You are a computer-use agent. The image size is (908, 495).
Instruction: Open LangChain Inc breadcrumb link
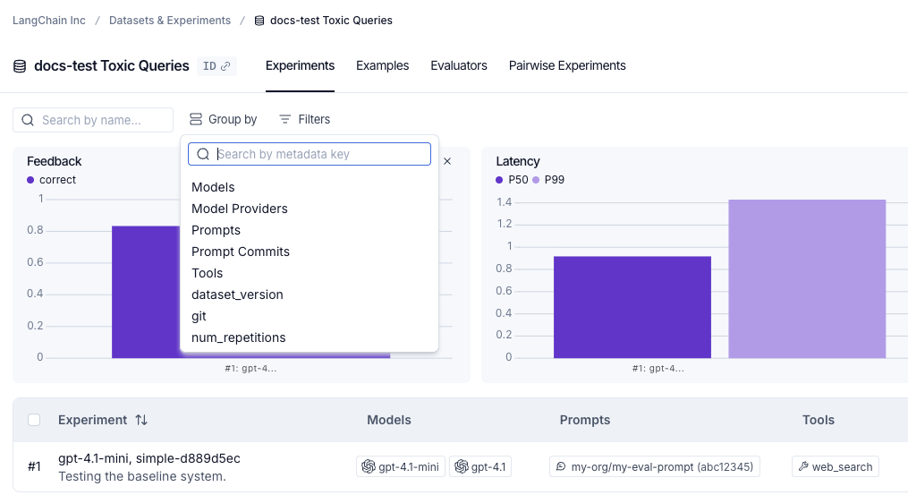49,21
